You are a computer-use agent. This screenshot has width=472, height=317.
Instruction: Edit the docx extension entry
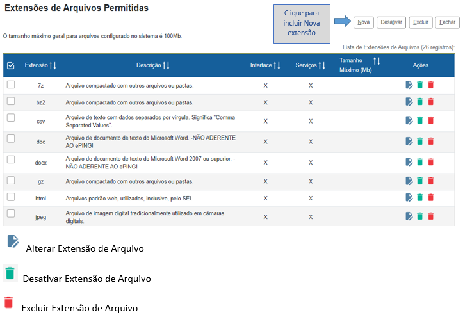[409, 162]
